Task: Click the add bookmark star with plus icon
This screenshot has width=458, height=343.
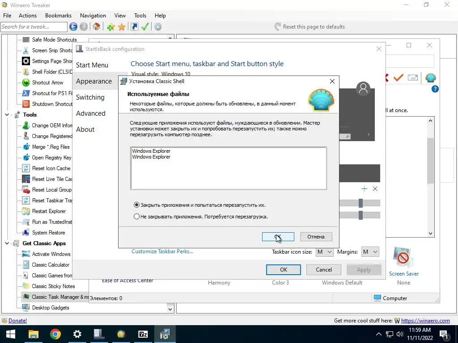Action: tap(111, 27)
